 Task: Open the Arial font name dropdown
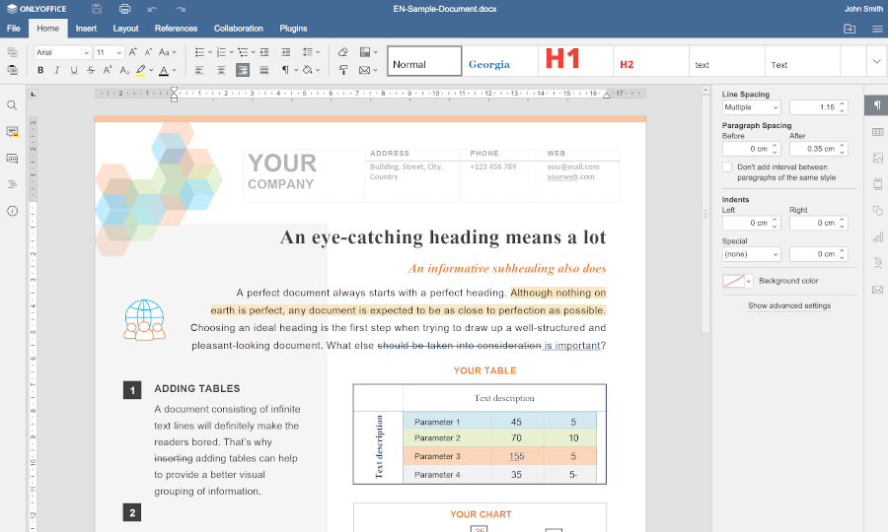62,52
